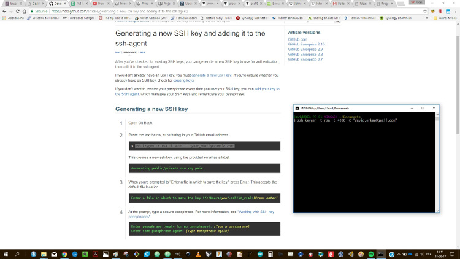Screen dimensions: 460x259
Task: Click the browser Forward arrow
Action: (x=11, y=11)
